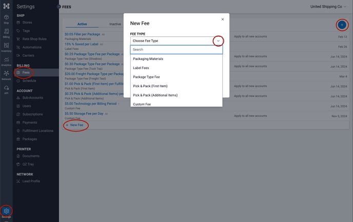Click the app logo at top left
This screenshot has width=353, height=222.
(x=6, y=6)
